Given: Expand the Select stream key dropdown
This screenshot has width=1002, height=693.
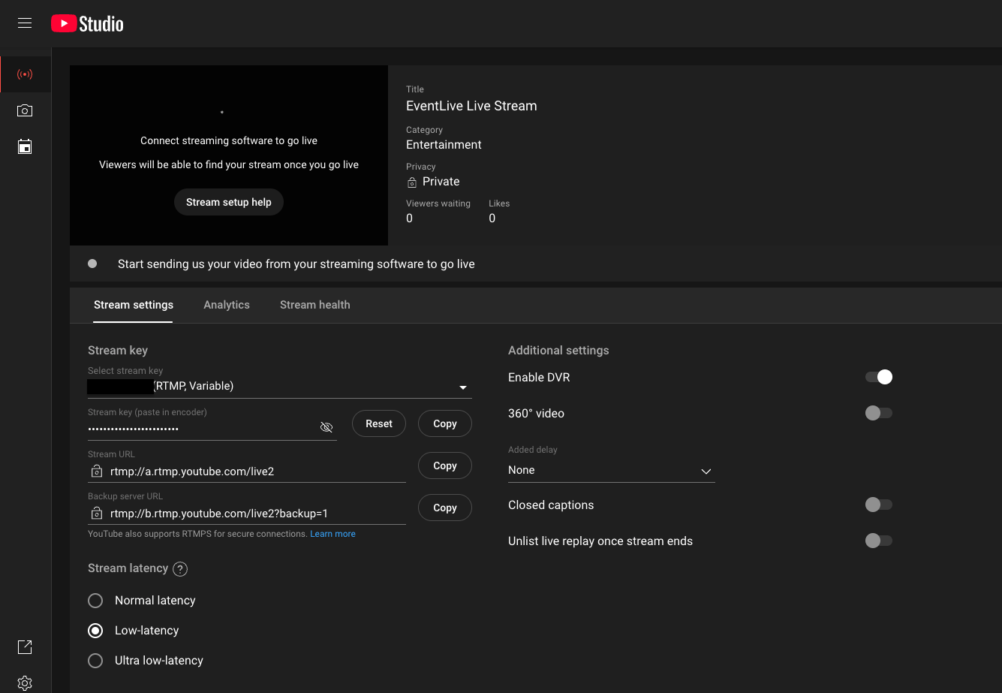Looking at the screenshot, I should (463, 387).
